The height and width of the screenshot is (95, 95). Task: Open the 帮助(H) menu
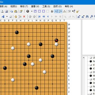click(x=69, y=6)
